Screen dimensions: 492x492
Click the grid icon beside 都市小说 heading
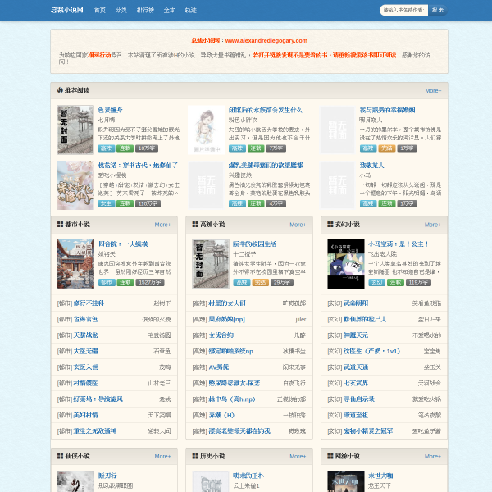point(60,225)
